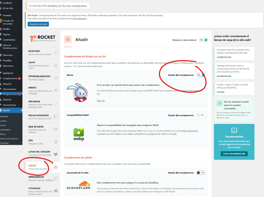Open the documentación link in WP Rocket notice
264x197 pixels.
point(79,19)
